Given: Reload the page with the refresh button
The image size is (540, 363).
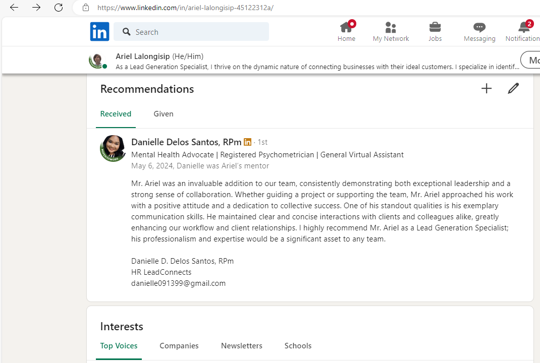Looking at the screenshot, I should click(x=59, y=8).
